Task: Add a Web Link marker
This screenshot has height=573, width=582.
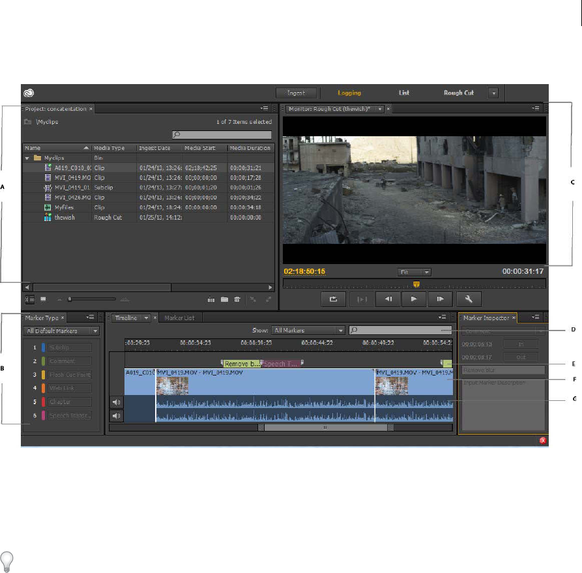Action: pyautogui.click(x=70, y=388)
